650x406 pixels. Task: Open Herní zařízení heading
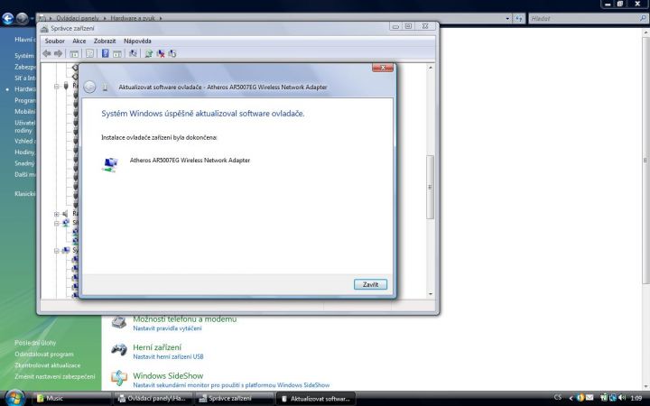tap(157, 347)
